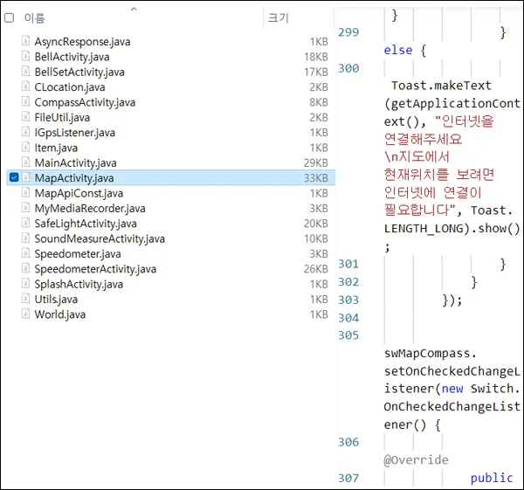Click the LENGTH_LONG).show() text in the code
Viewport: 524px width, 490px height.
point(452,229)
